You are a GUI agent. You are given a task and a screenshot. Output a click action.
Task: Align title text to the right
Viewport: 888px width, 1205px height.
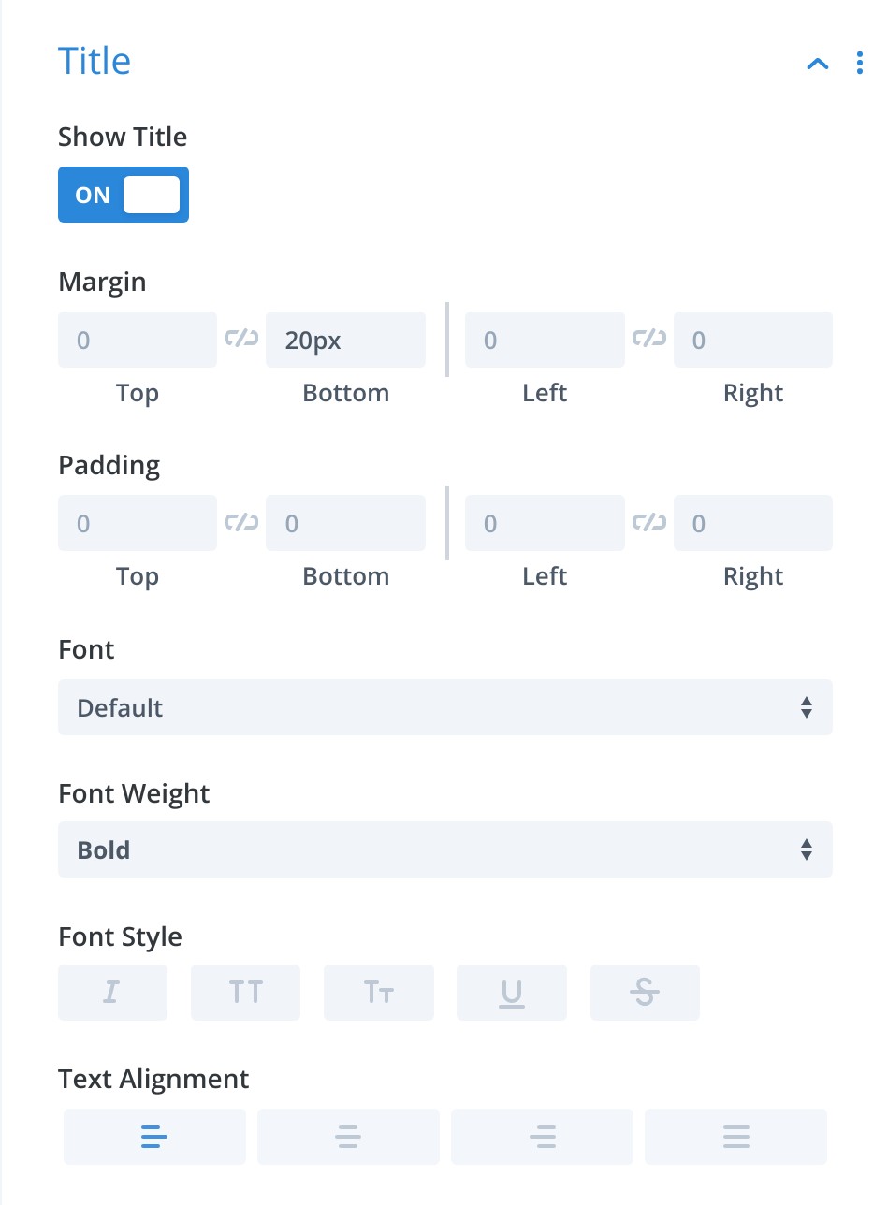pyautogui.click(x=542, y=1137)
